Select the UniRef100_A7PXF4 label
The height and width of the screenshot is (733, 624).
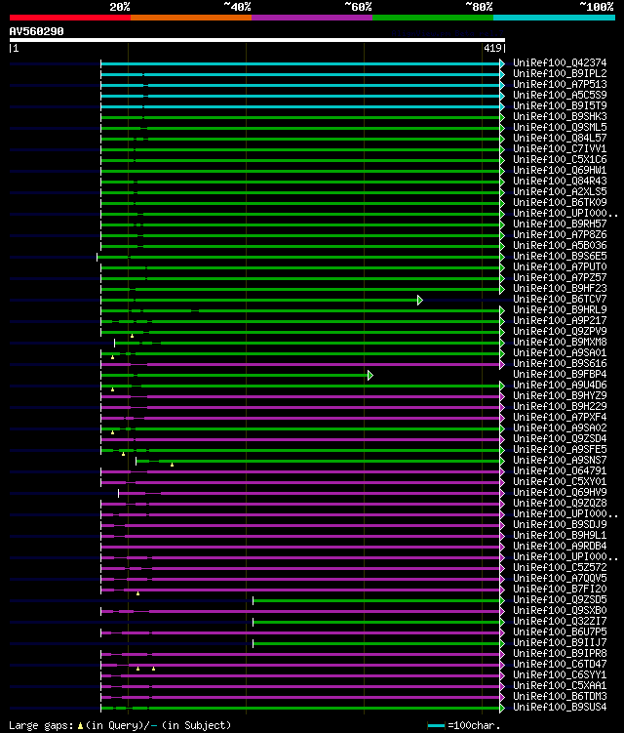pyautogui.click(x=560, y=418)
